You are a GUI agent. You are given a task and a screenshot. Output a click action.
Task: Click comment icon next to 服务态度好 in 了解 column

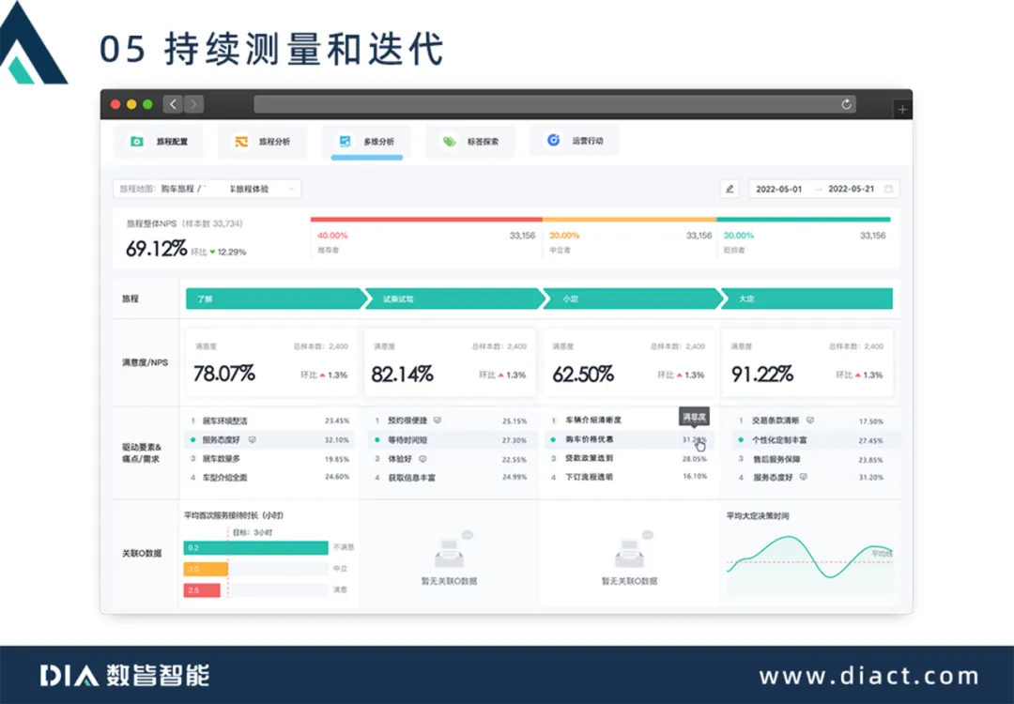253,439
